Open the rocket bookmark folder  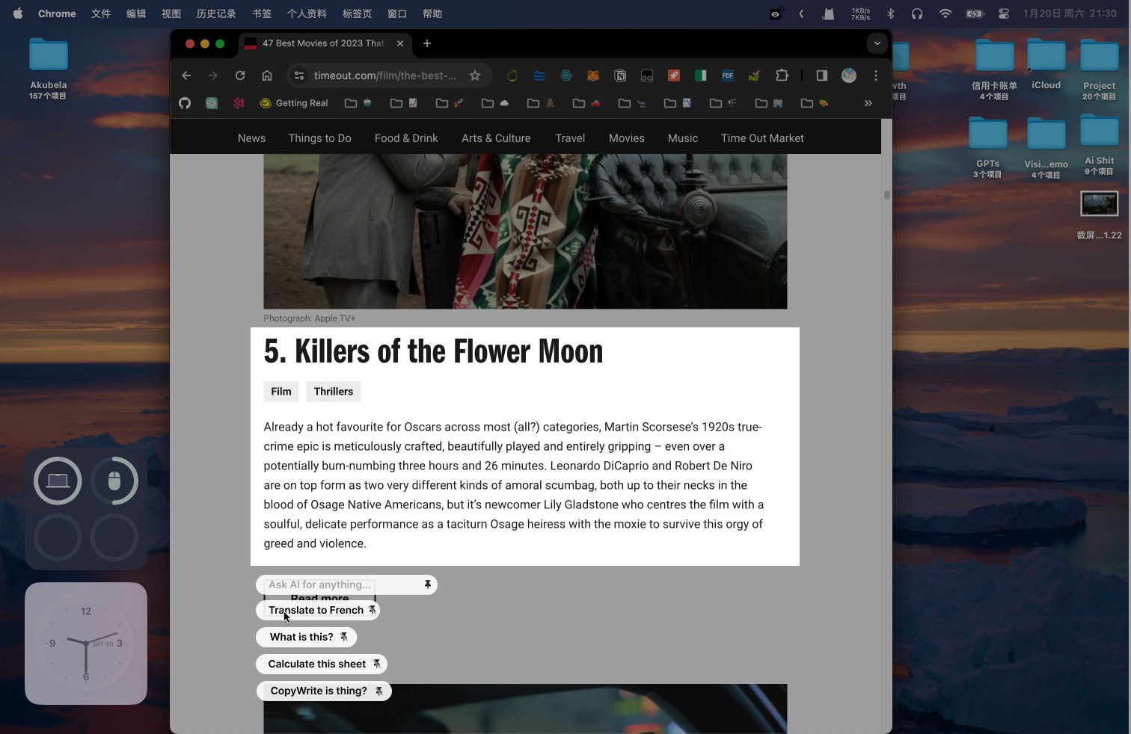click(450, 103)
